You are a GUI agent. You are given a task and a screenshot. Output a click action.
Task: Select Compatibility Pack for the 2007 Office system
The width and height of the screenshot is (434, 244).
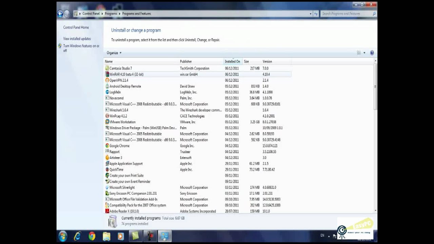[198, 205]
